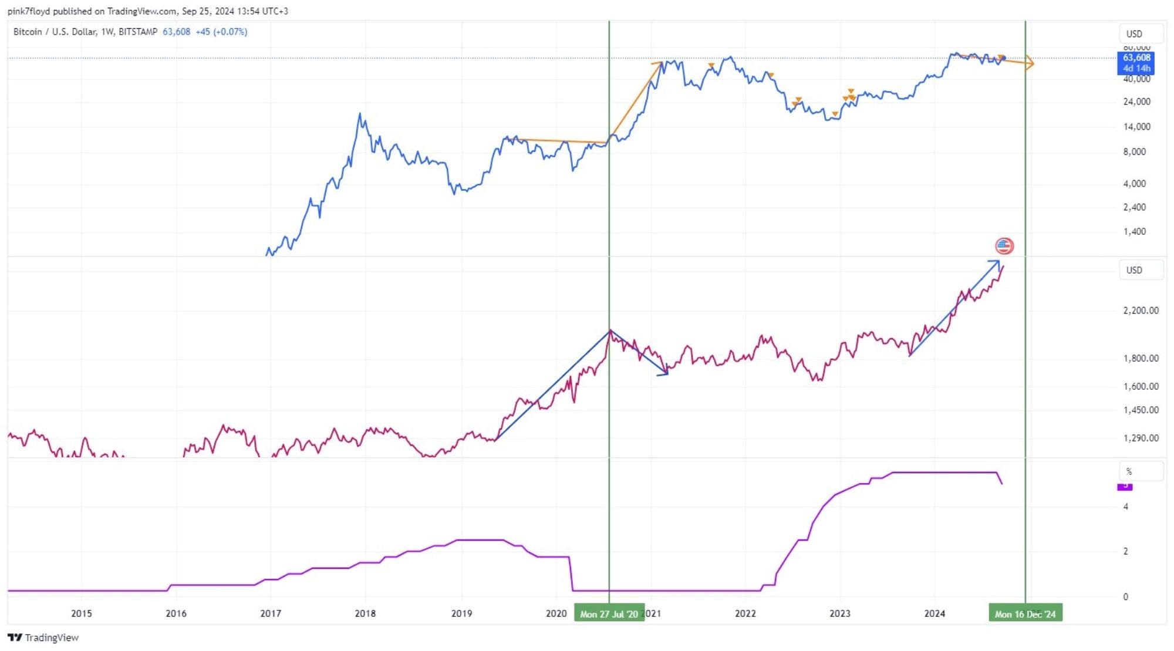Image resolution: width=1174 pixels, height=651 pixels.
Task: Click the blue dot at Bitcoin's latest price
Action: tap(1003, 58)
